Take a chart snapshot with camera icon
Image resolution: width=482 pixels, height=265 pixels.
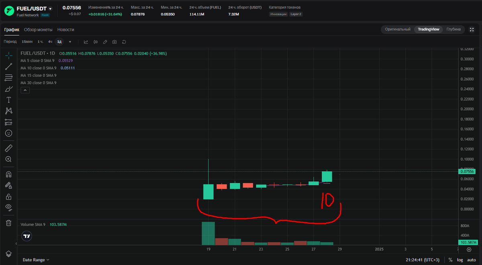[x=114, y=42]
